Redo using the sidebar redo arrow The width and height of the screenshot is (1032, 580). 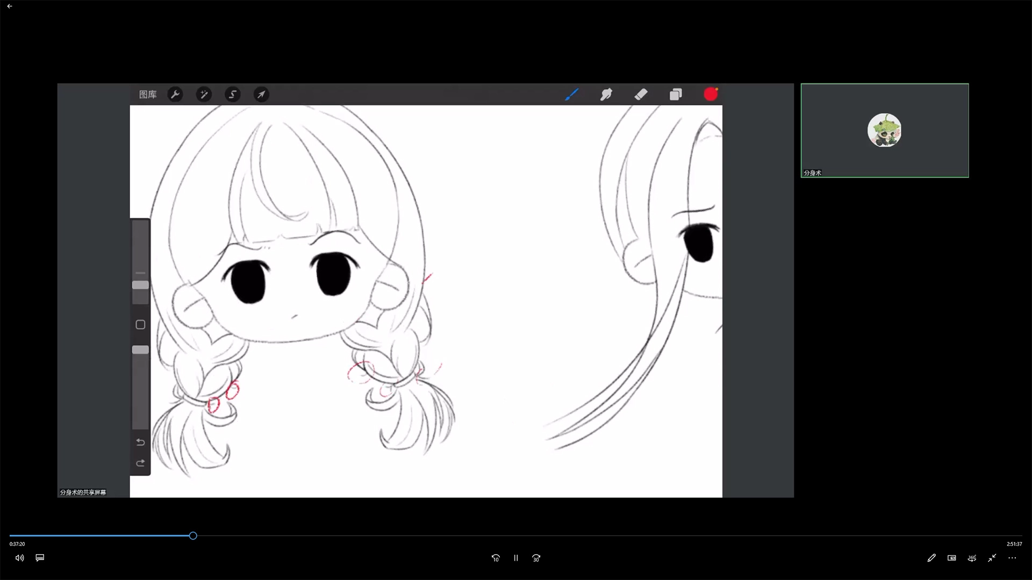click(x=140, y=463)
